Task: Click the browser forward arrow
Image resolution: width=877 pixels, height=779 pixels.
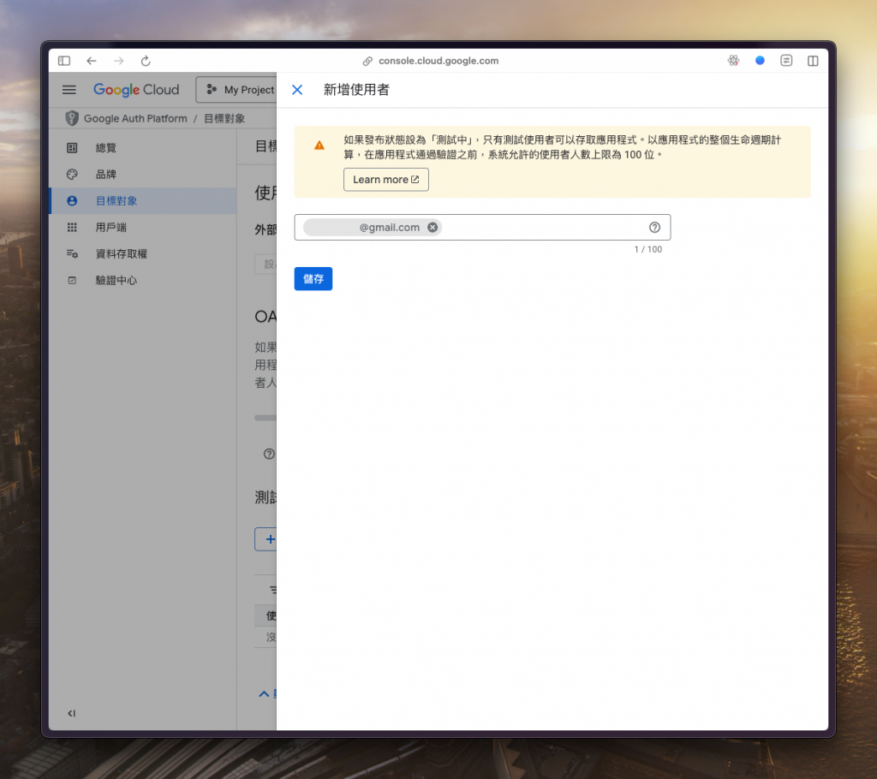Action: 118,61
